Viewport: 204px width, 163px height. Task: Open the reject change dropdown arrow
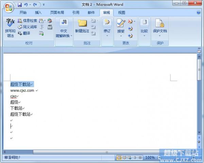[135, 21]
